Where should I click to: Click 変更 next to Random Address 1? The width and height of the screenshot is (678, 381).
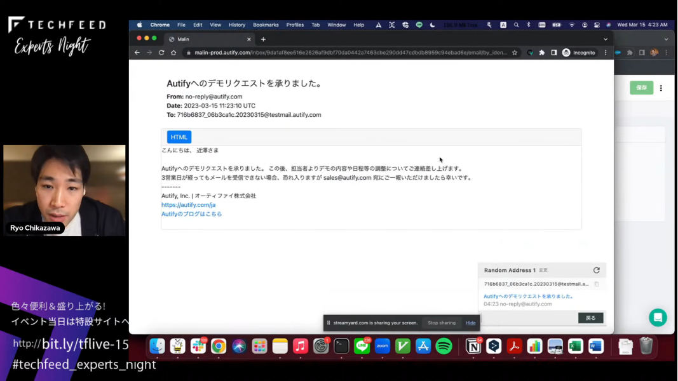(543, 271)
